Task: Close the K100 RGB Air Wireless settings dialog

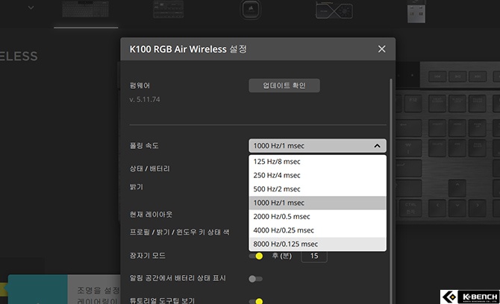Action: (381, 49)
